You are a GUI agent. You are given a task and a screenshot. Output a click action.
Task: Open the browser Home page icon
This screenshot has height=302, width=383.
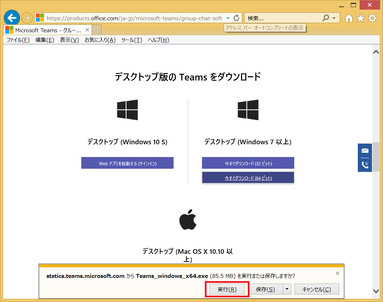pyautogui.click(x=349, y=18)
